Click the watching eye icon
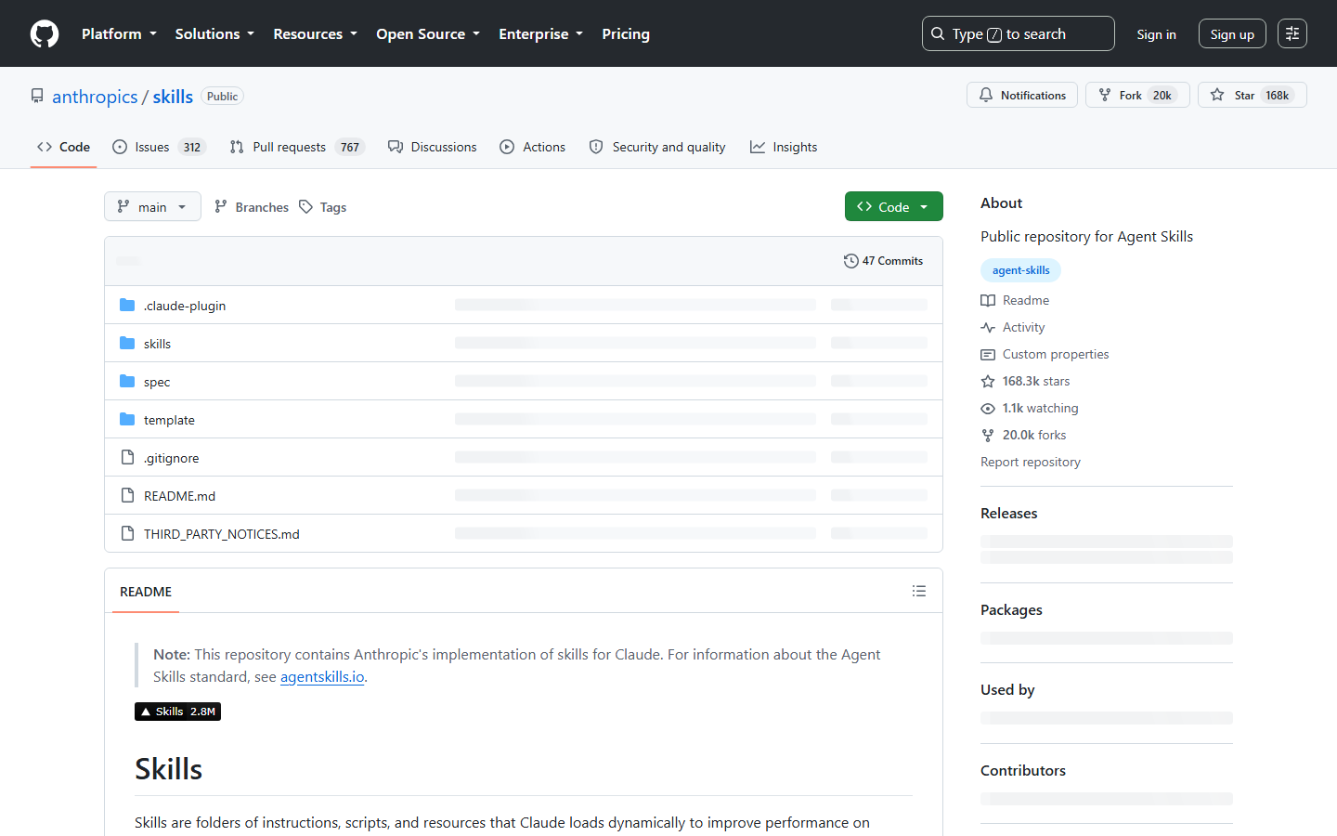Viewport: 1337px width, 836px height. [988, 408]
